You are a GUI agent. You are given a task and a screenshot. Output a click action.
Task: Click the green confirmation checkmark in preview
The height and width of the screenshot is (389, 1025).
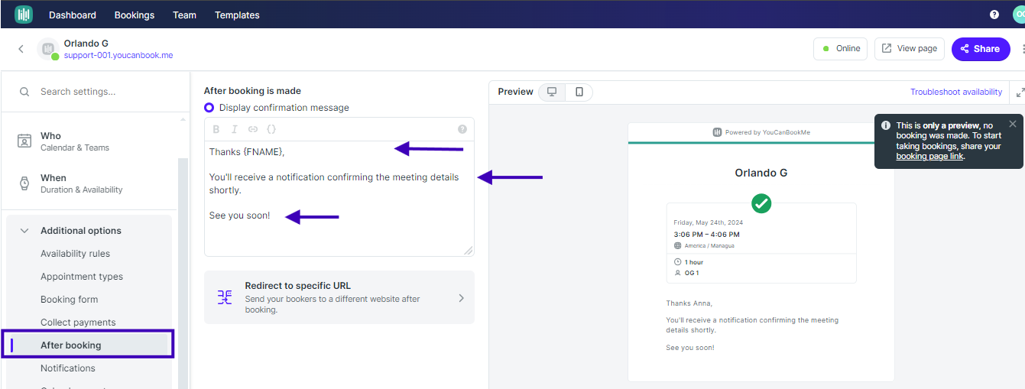click(761, 203)
